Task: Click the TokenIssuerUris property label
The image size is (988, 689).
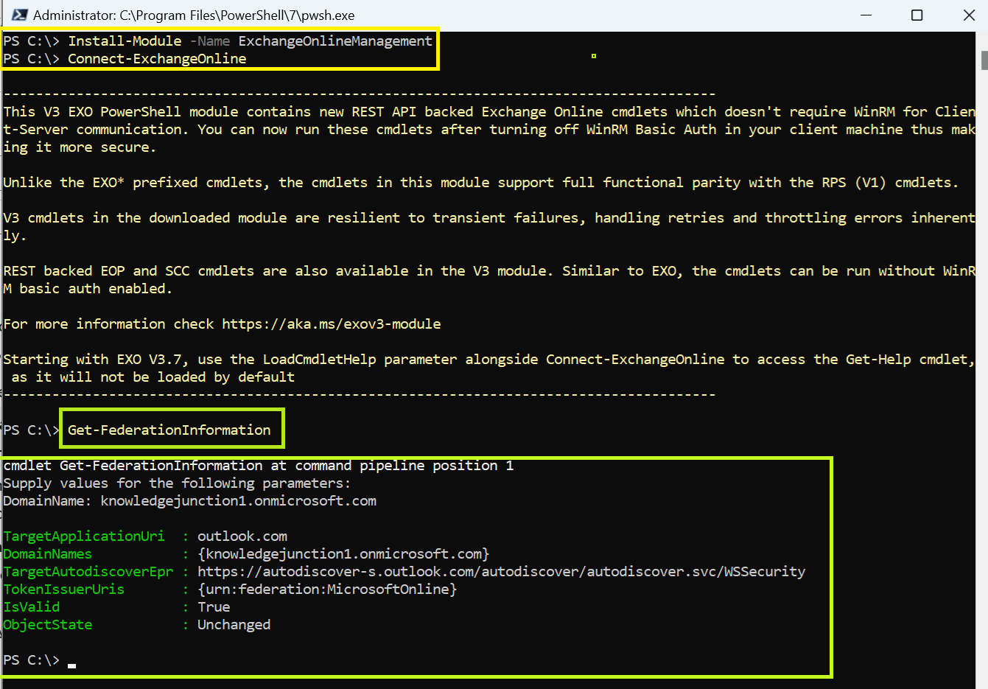Action: (64, 590)
